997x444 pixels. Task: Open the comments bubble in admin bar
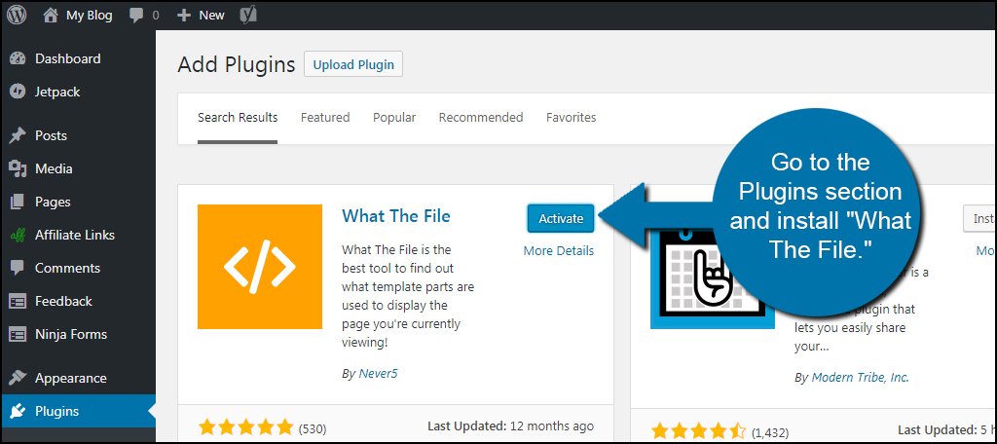136,16
